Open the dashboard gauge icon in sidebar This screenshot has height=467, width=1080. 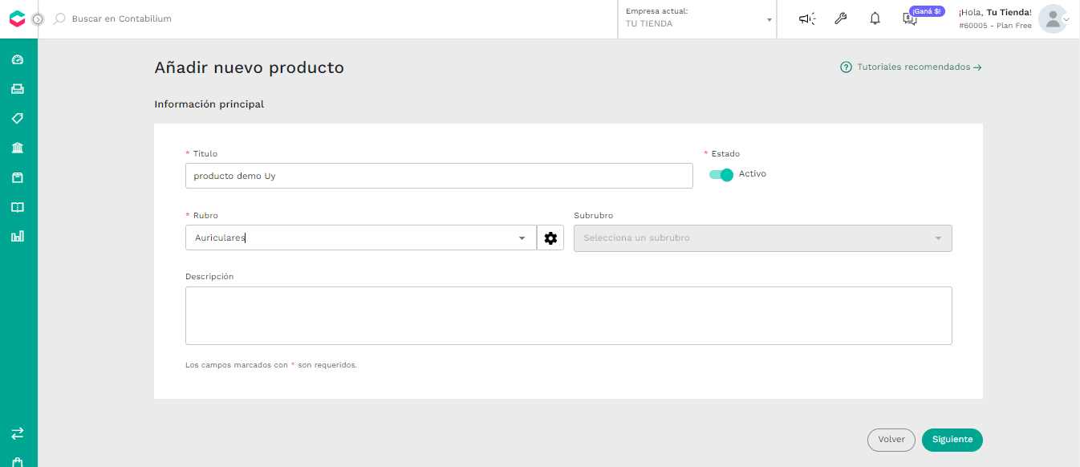18,59
